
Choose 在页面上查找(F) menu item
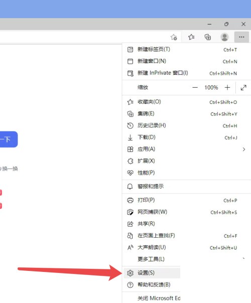click(x=186, y=236)
